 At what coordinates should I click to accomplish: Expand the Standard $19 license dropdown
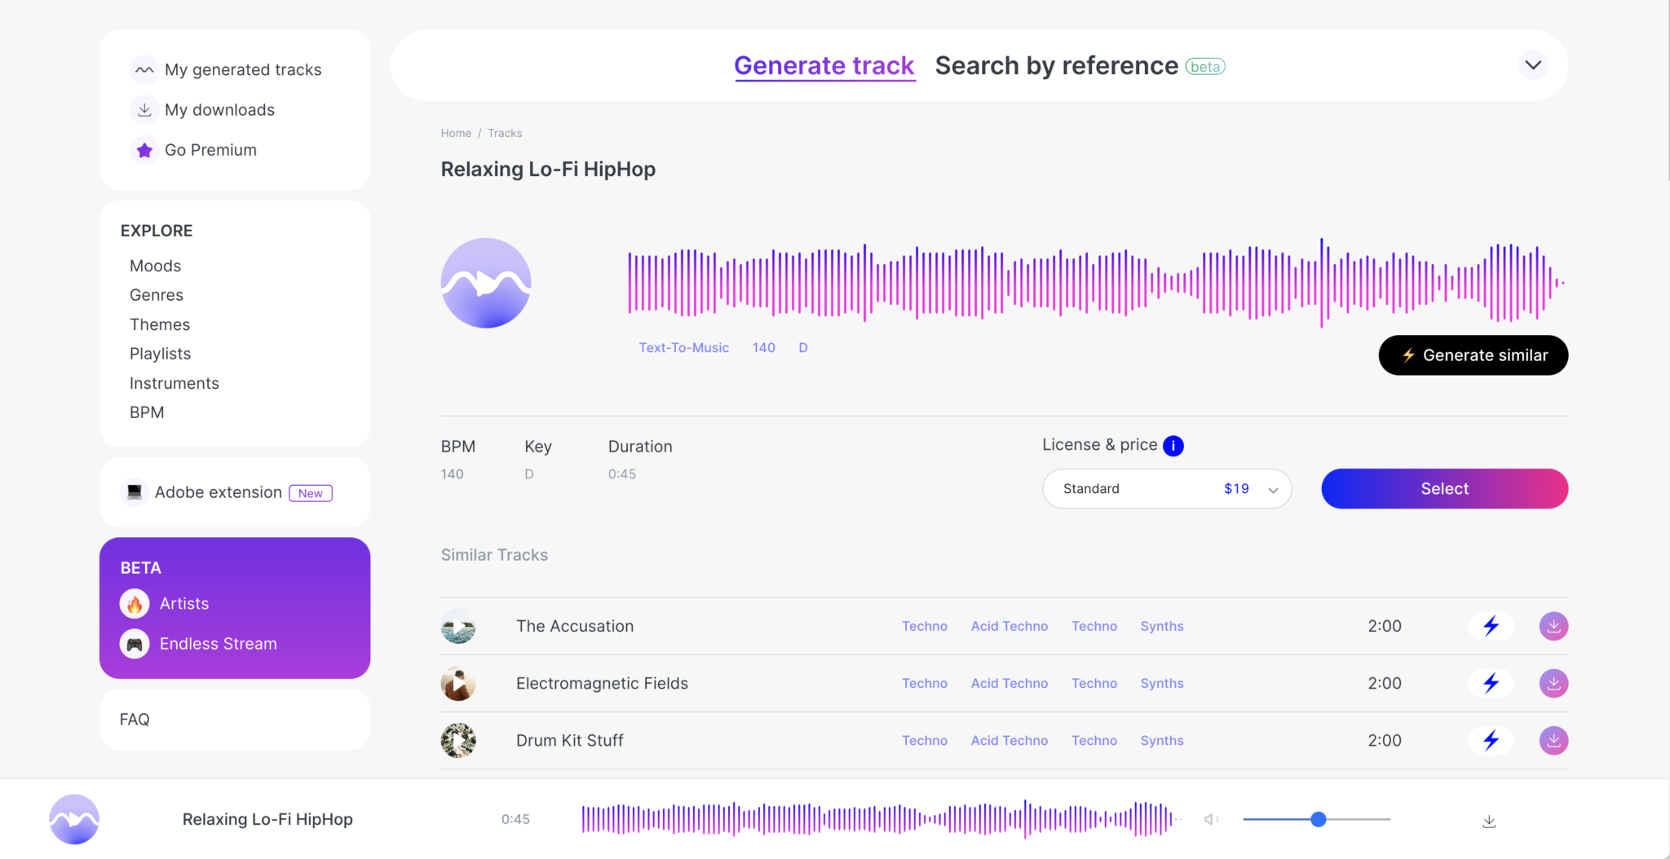point(1166,489)
